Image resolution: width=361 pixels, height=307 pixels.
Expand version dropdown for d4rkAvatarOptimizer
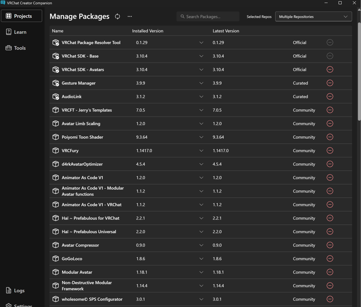pos(201,164)
